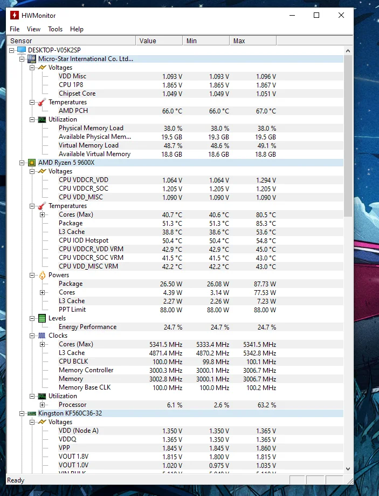Click the Sensor column header
Image resolution: width=379 pixels, height=496 pixels.
[x=71, y=41]
